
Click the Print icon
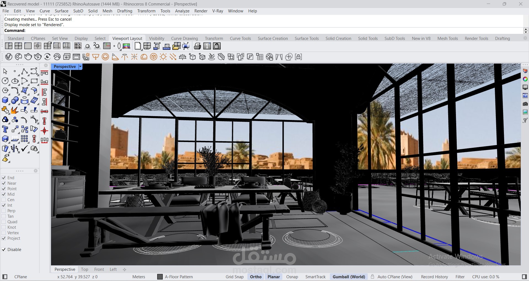197,46
